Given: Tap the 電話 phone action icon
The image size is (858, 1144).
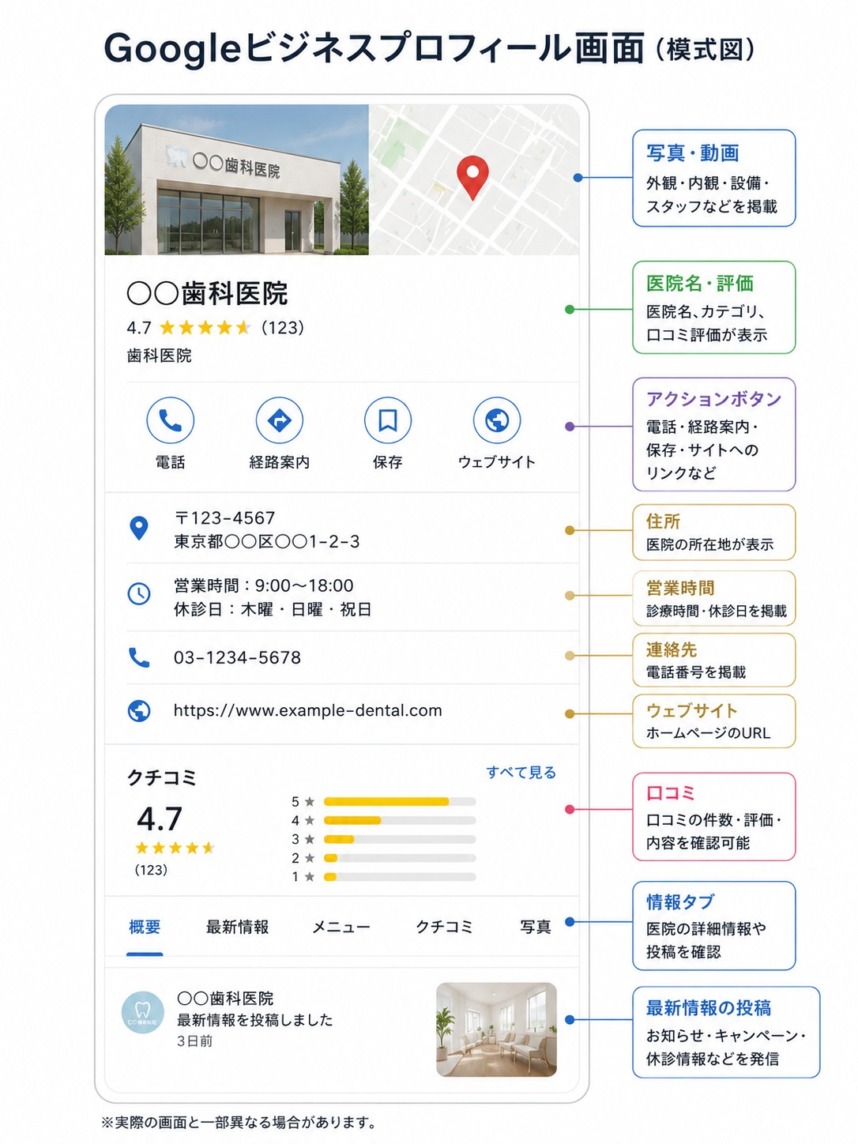Looking at the screenshot, I should tap(170, 420).
